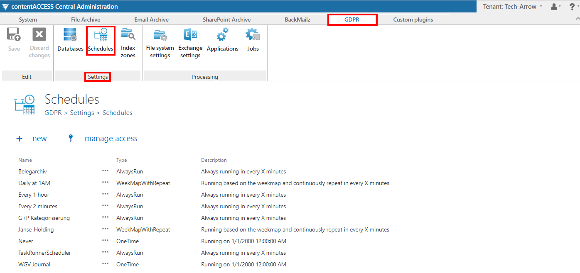This screenshot has width=580, height=273.
Task: Select the Daily at 1AM schedule
Action: click(x=34, y=183)
